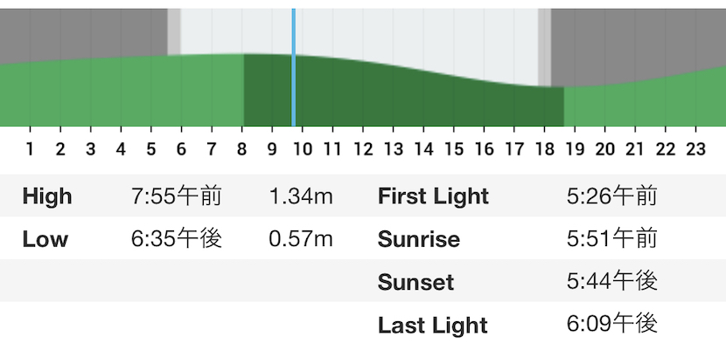Select hour 1 on the tide axis
This screenshot has height=357, width=726.
tap(30, 149)
